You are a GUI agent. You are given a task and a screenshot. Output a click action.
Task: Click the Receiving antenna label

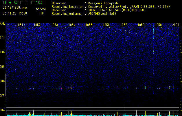tap(67, 14)
